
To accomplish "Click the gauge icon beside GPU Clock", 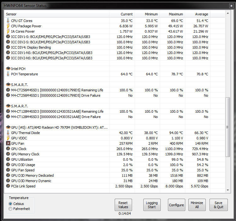I will 8,149.
